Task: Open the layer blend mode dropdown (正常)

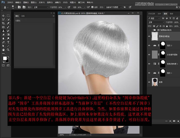Action: pyautogui.click(x=156, y=22)
